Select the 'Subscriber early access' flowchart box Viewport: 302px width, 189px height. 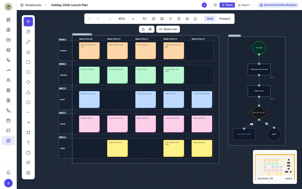259,69
